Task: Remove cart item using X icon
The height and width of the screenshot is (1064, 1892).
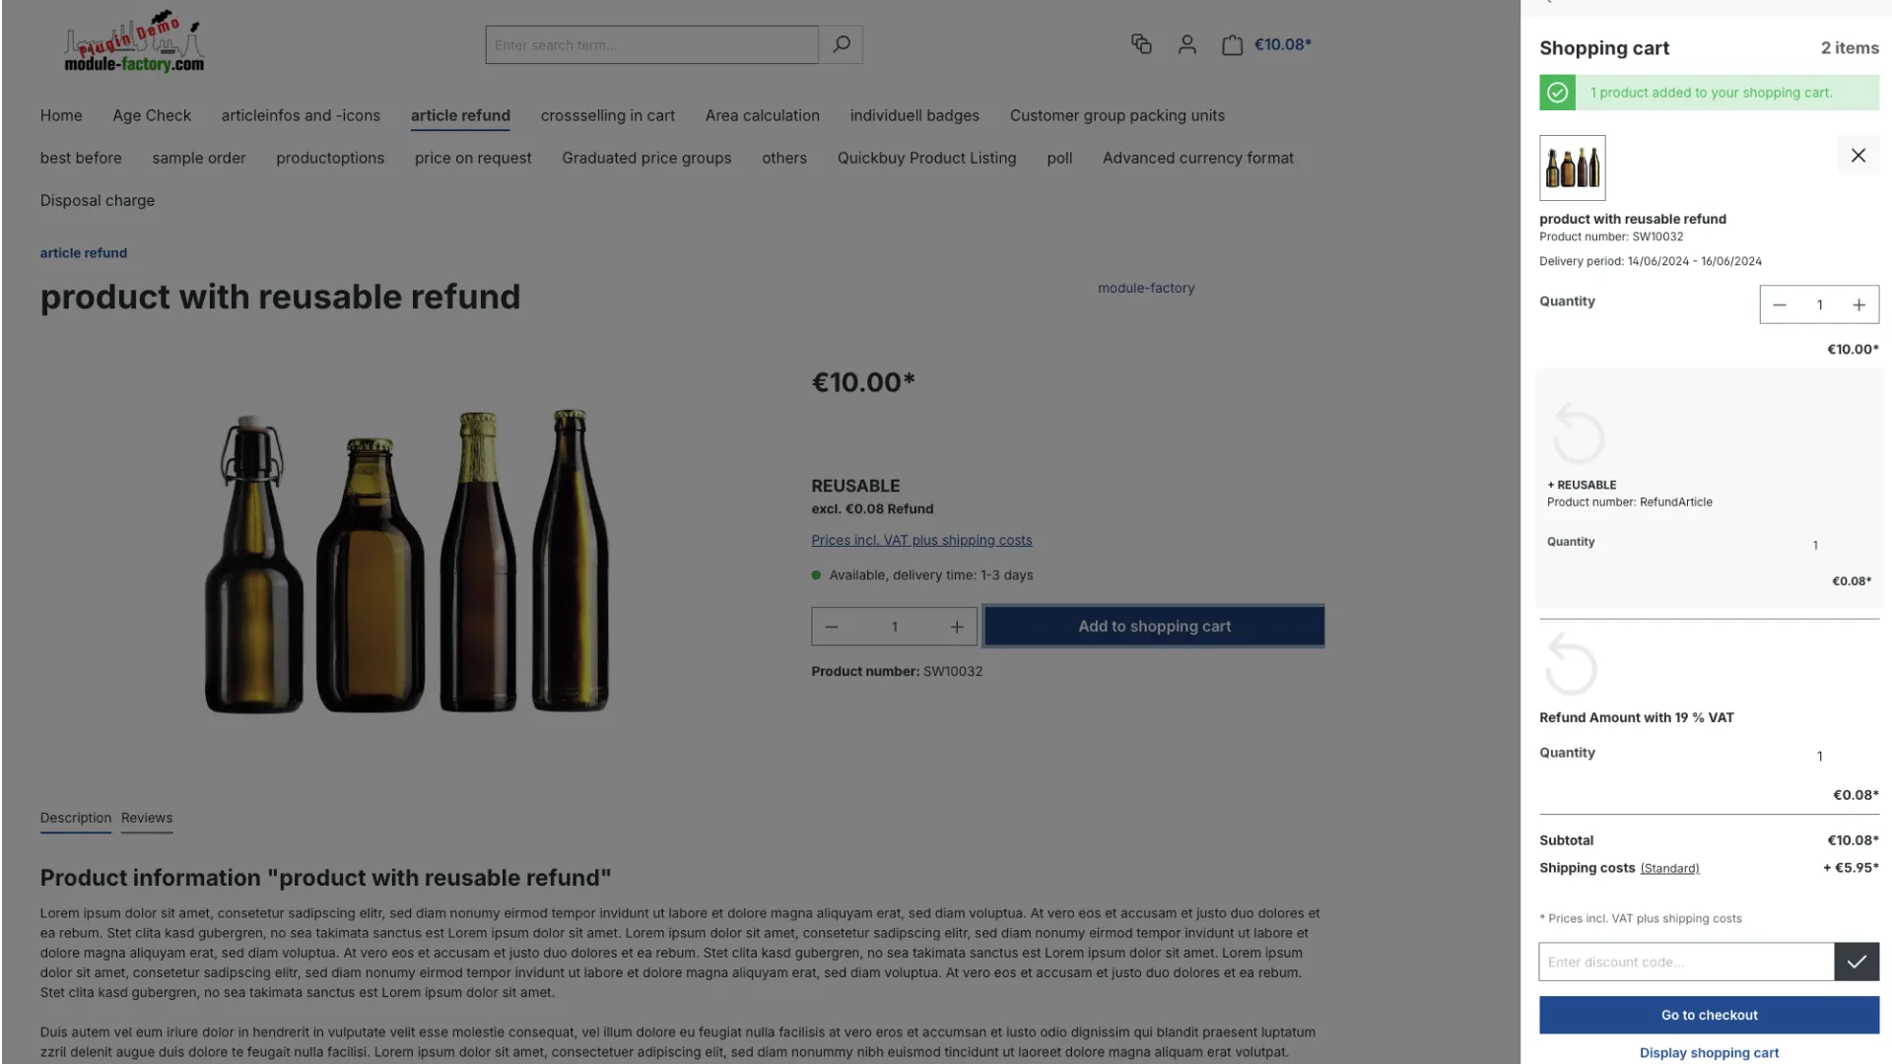Action: (x=1858, y=155)
